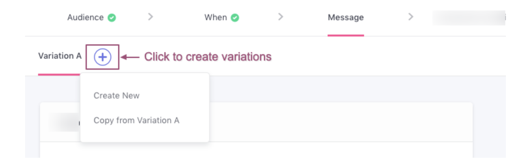Click the add variation plus icon
Screen dimensions: 516x161
pyautogui.click(x=102, y=57)
